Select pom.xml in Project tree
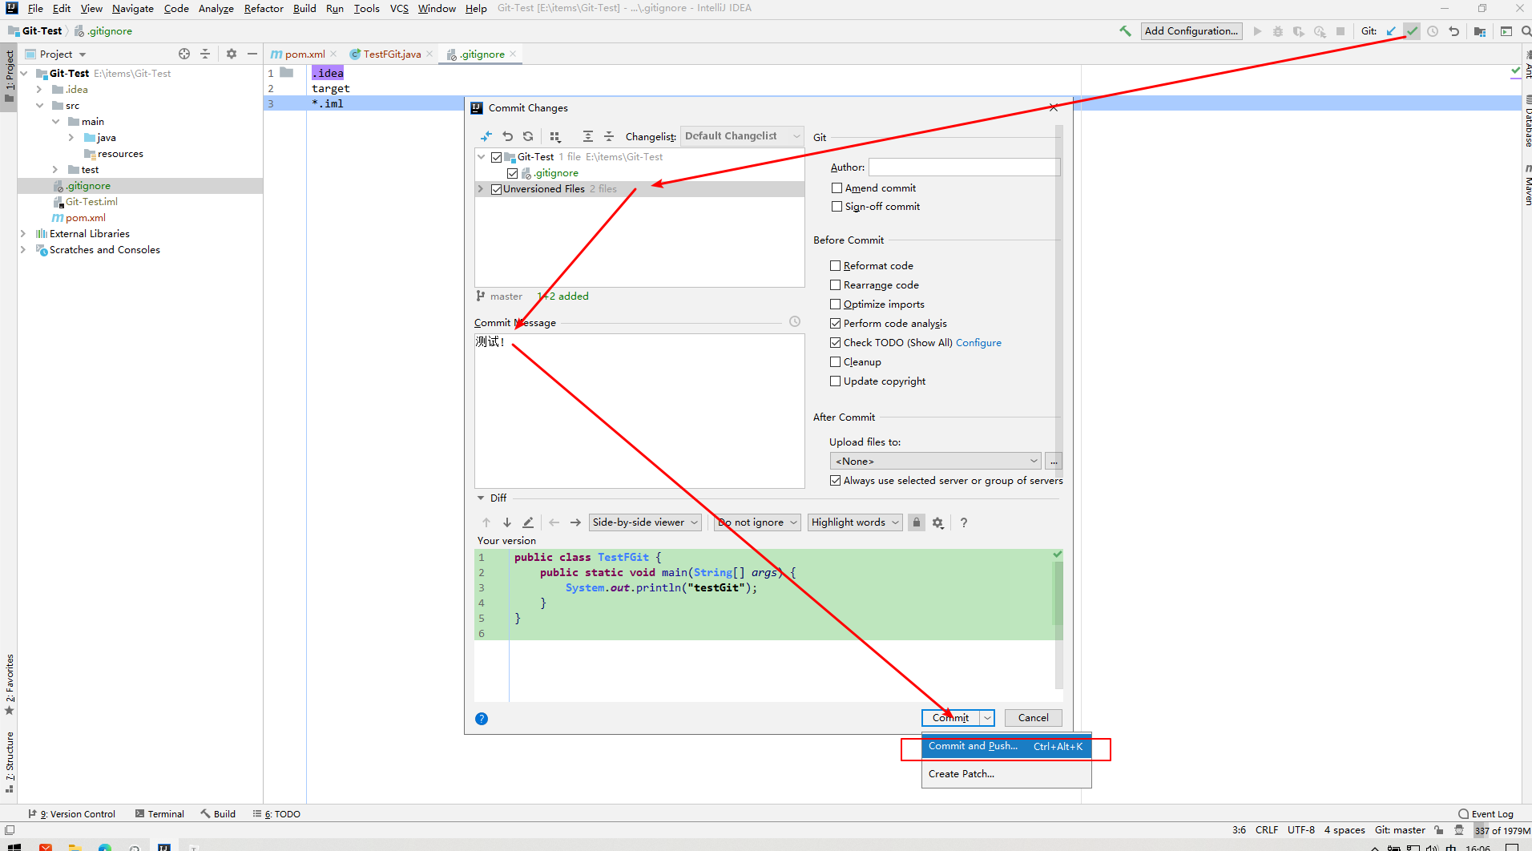Viewport: 1532px width, 851px height. click(x=79, y=218)
